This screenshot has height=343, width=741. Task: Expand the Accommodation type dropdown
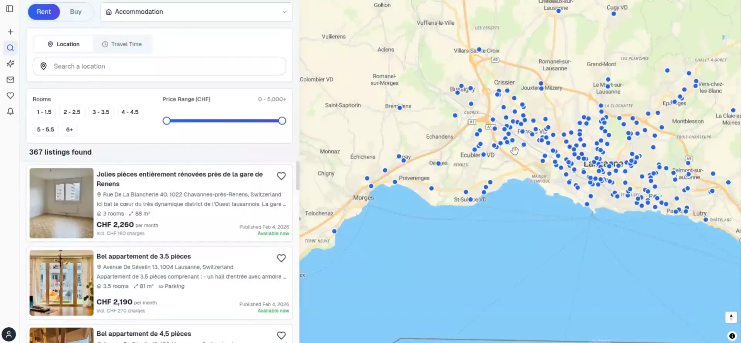pos(196,12)
